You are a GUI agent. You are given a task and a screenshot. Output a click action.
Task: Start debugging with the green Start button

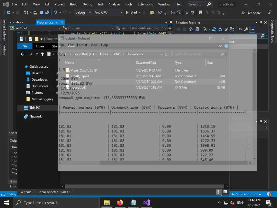[132, 12]
